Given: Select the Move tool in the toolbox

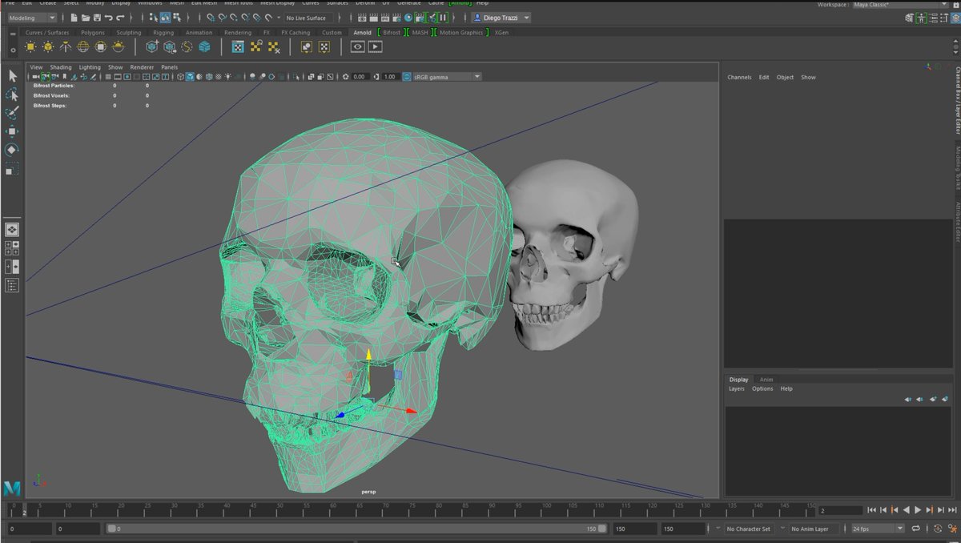Looking at the screenshot, I should (11, 130).
